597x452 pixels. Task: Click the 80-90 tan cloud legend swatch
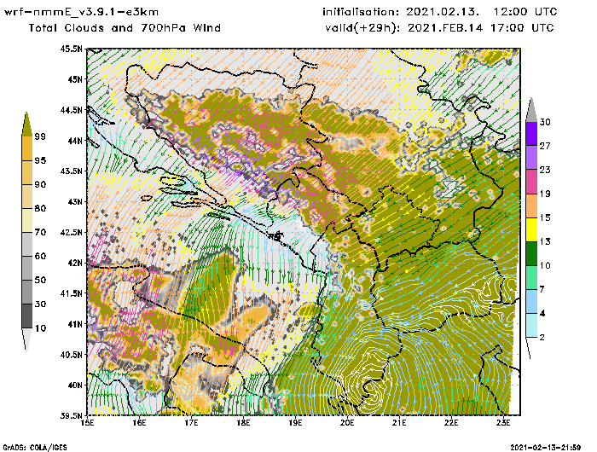tap(27, 196)
